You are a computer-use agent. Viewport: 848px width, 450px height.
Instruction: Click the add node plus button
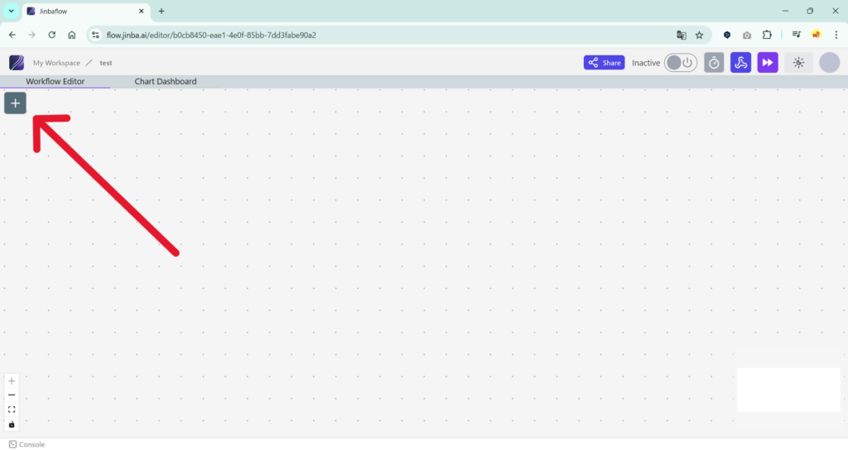(15, 103)
